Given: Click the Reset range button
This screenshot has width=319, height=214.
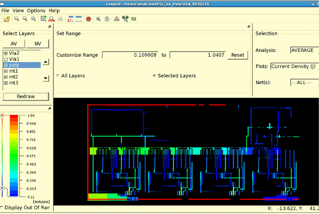Looking at the screenshot, I should (x=237, y=55).
